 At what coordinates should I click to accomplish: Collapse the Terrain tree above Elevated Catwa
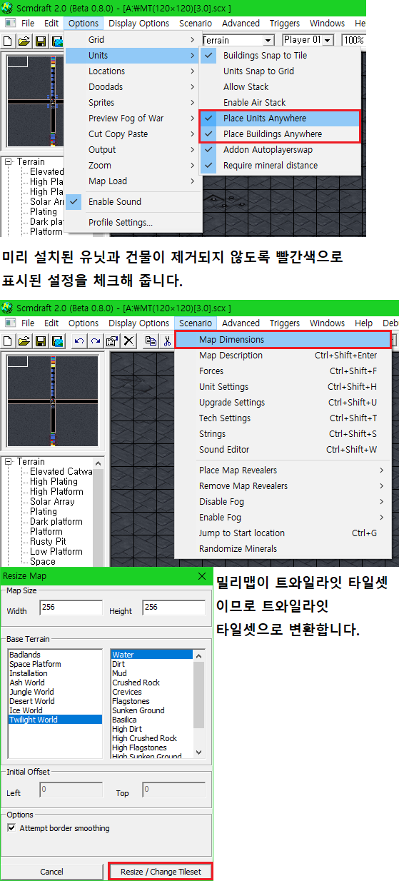[9, 462]
